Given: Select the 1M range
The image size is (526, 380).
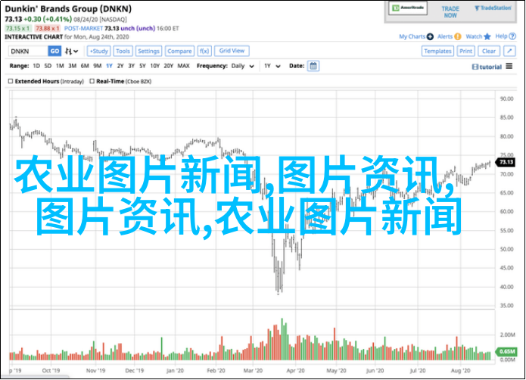Looking at the screenshot, I should coord(60,66).
